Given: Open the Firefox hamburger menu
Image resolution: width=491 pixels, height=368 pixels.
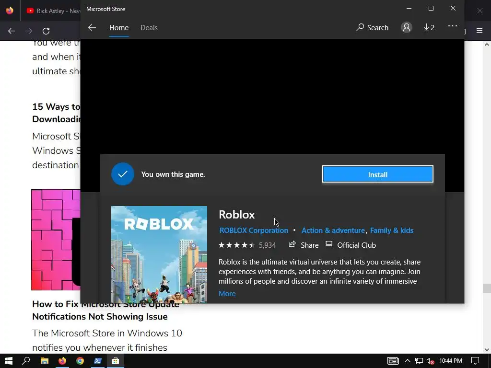Looking at the screenshot, I should click(x=479, y=31).
